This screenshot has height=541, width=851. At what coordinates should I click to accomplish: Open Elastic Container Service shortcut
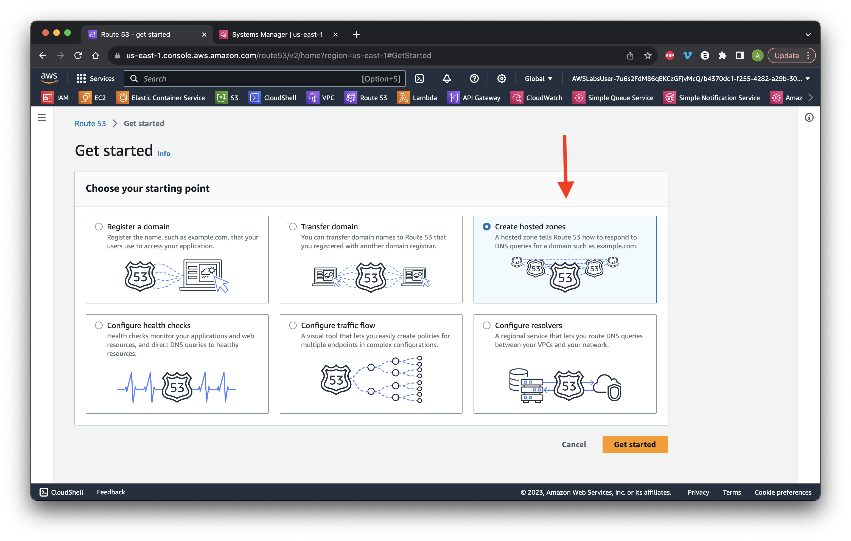coord(160,98)
